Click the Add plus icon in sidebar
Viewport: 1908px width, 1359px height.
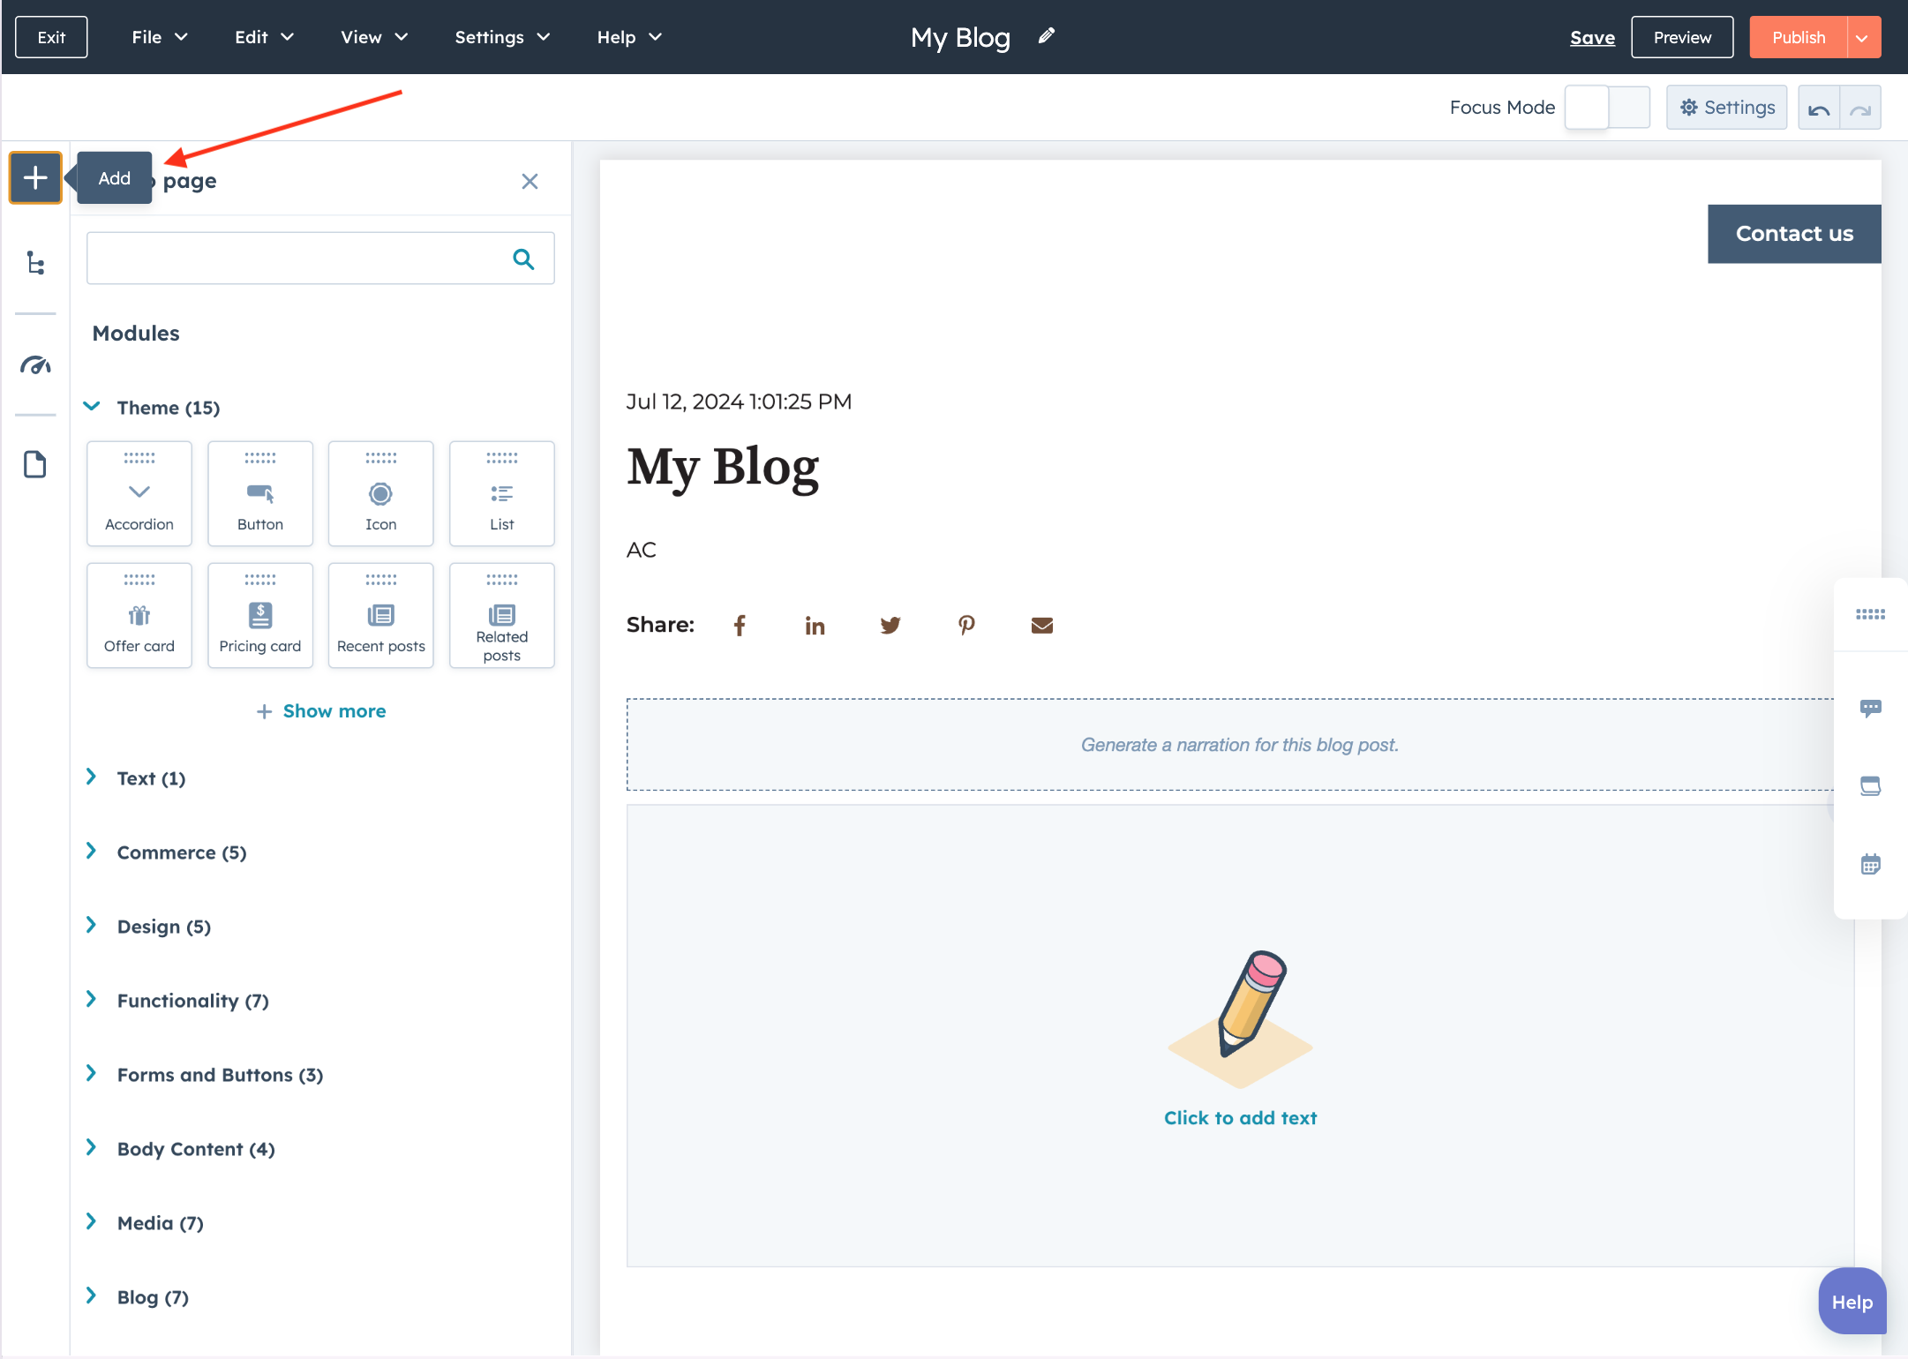point(35,178)
